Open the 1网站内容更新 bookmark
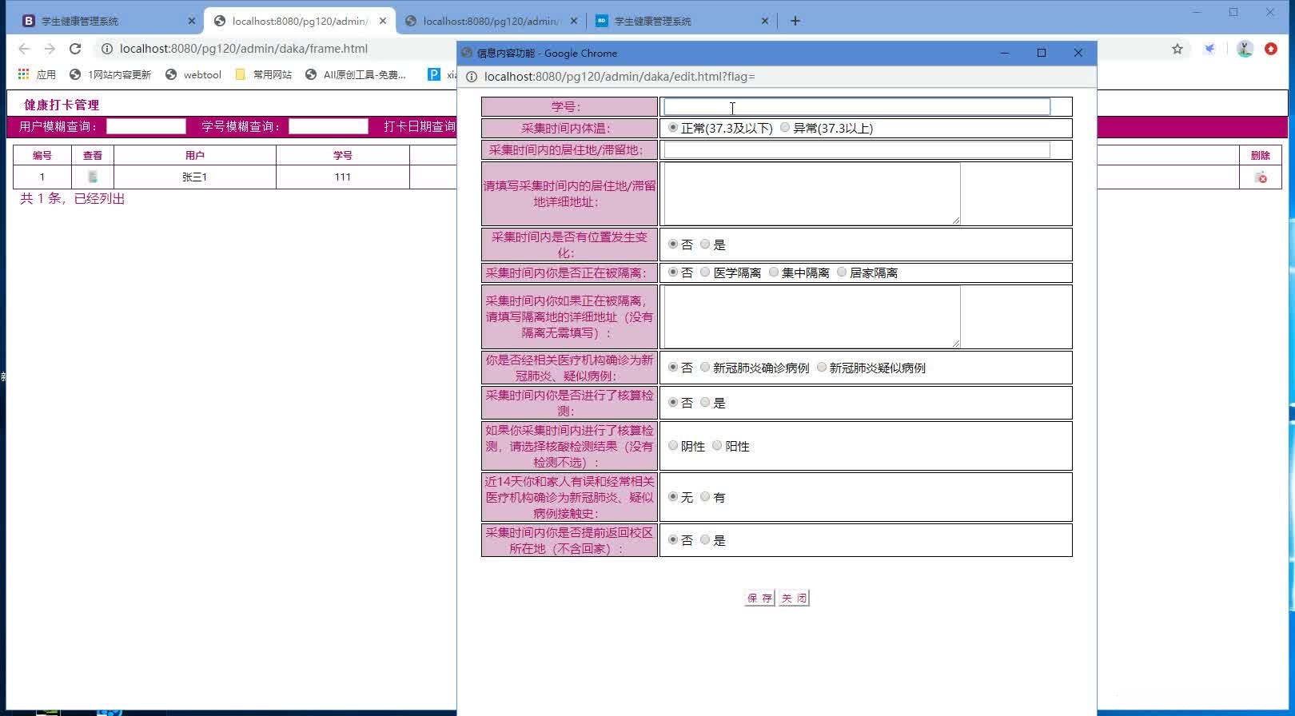The width and height of the screenshot is (1295, 716). point(110,74)
